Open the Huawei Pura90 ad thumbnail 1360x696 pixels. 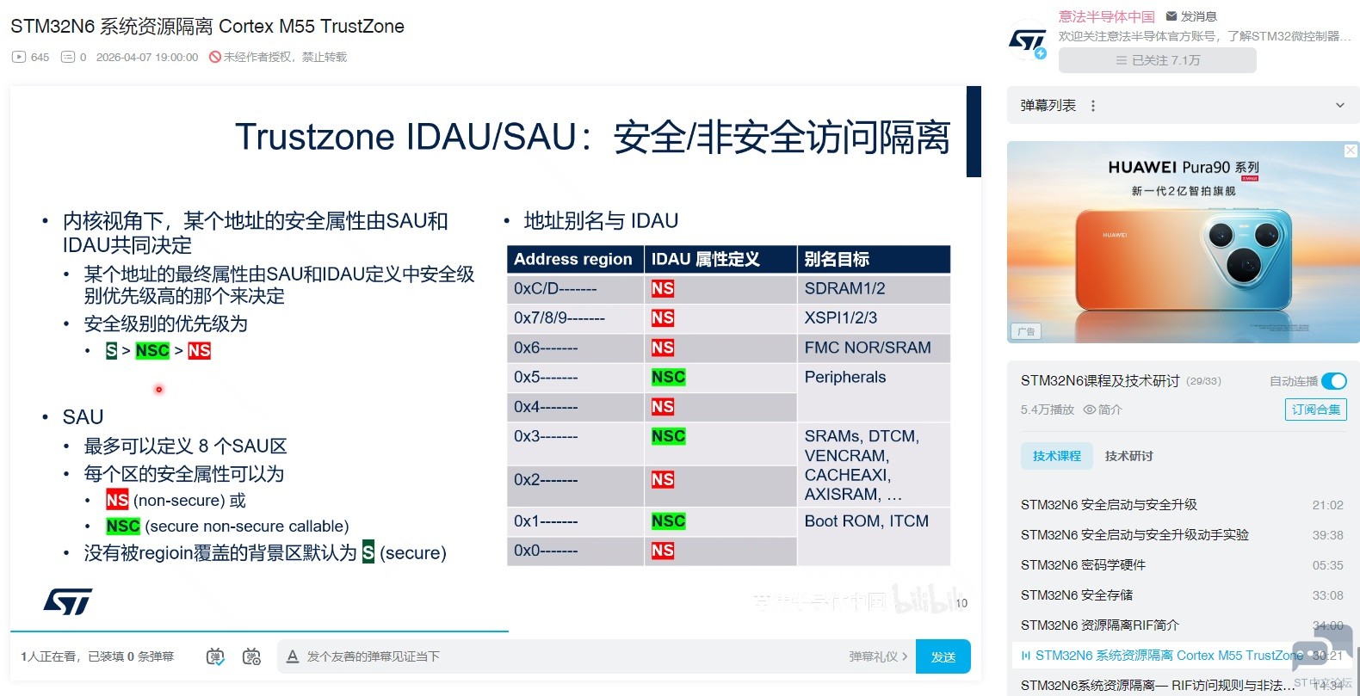[x=1184, y=243]
